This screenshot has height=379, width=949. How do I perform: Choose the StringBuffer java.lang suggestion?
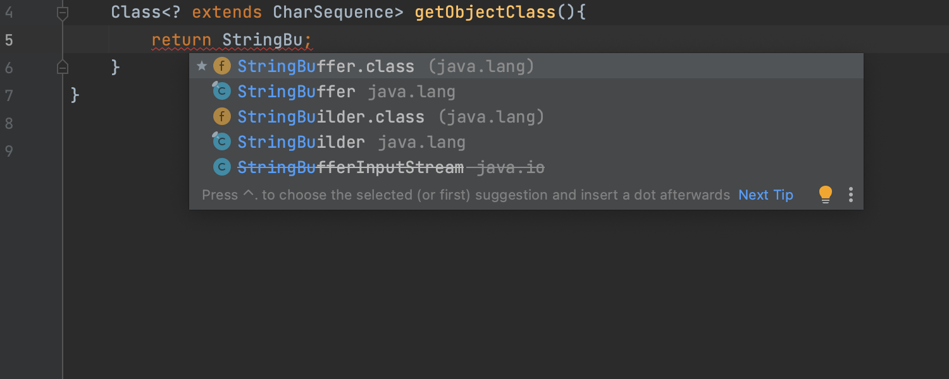296,92
